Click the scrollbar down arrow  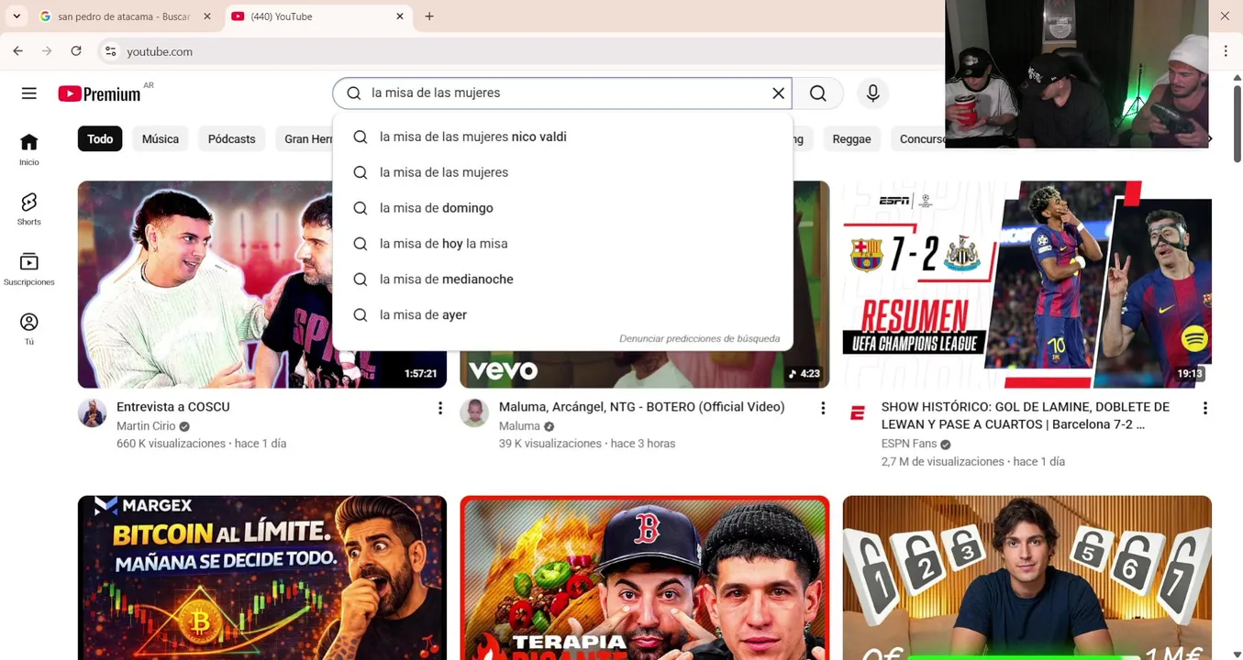click(1237, 654)
